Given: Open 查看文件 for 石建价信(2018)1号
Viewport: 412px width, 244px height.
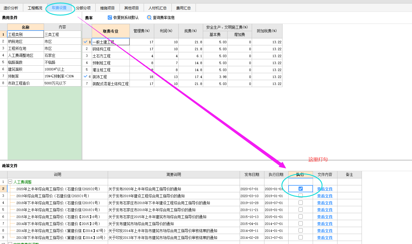Looking at the screenshot, I should pos(325,210).
